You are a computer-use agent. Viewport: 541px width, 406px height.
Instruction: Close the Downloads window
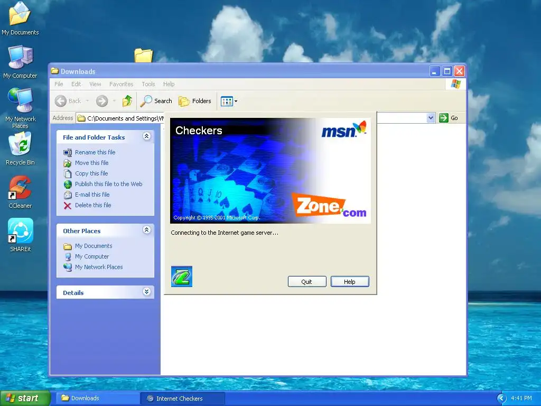(x=459, y=71)
